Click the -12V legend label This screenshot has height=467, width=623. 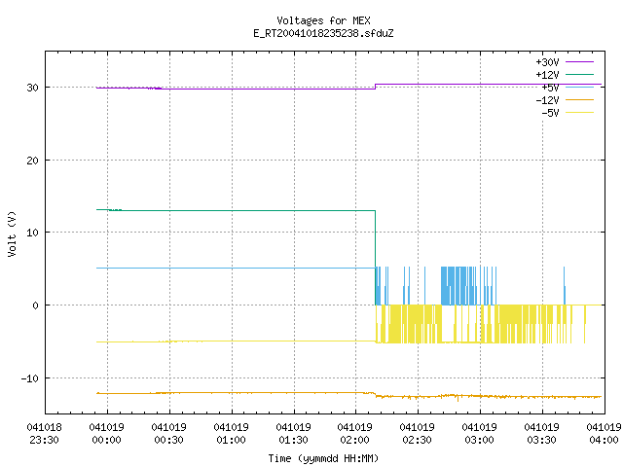click(547, 100)
